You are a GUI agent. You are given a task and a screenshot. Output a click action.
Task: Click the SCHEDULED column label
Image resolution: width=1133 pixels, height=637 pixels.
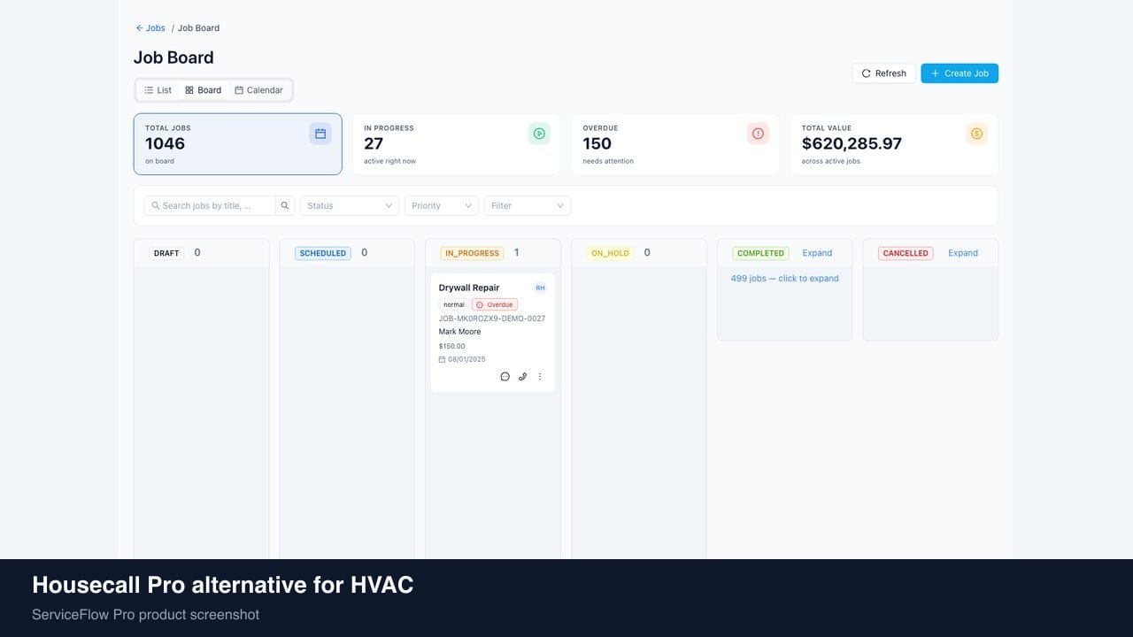[x=323, y=253]
